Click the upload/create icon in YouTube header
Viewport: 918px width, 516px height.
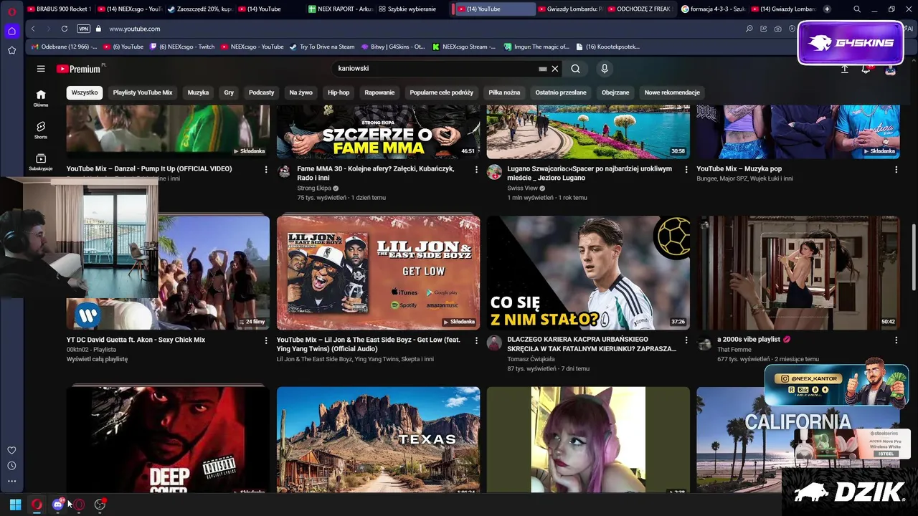tap(844, 69)
